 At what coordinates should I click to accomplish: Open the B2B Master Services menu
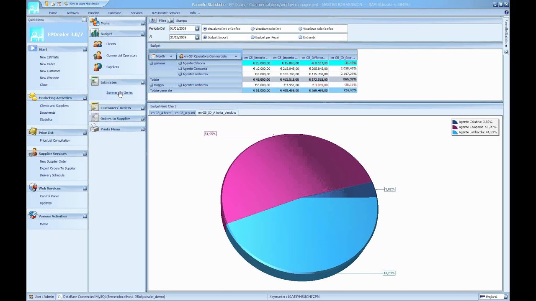pos(166,13)
